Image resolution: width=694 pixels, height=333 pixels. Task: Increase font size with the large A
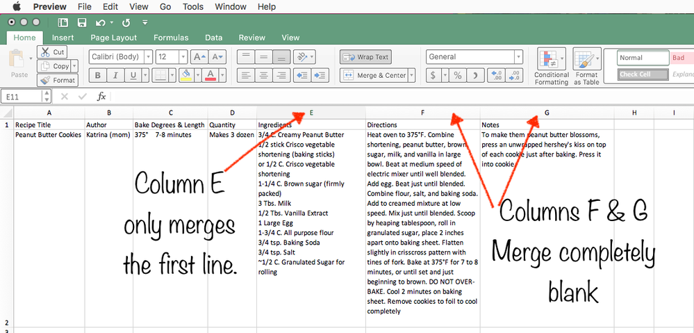[199, 57]
